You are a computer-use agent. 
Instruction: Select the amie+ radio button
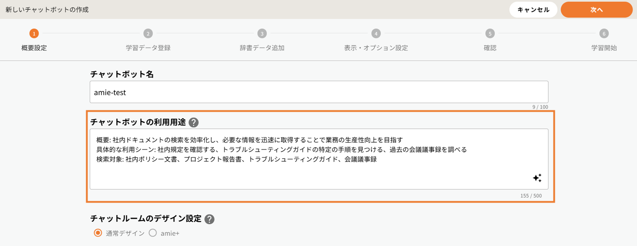pos(153,233)
